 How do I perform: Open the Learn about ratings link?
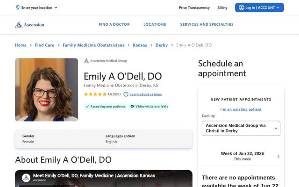(x=146, y=94)
